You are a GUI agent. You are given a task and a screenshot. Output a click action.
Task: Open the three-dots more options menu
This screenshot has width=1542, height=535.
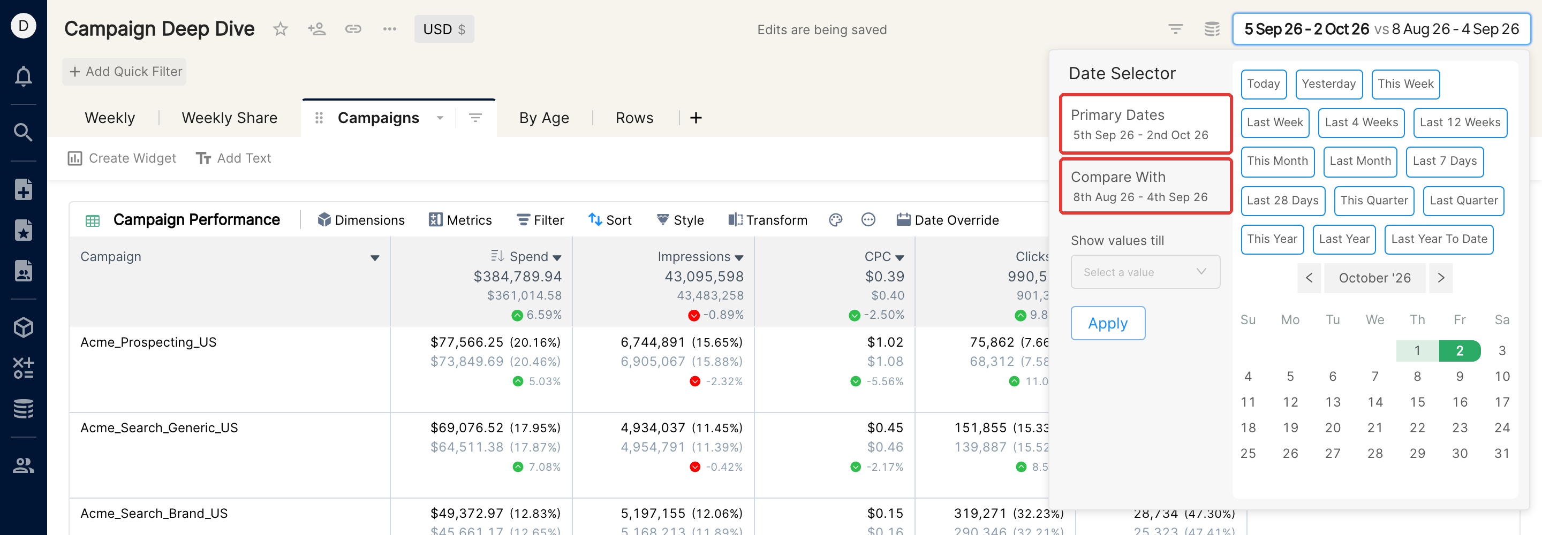(390, 29)
